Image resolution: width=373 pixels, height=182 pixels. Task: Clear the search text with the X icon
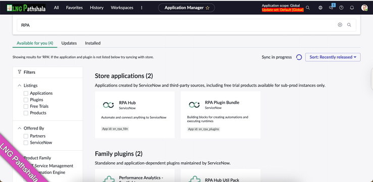340,25
